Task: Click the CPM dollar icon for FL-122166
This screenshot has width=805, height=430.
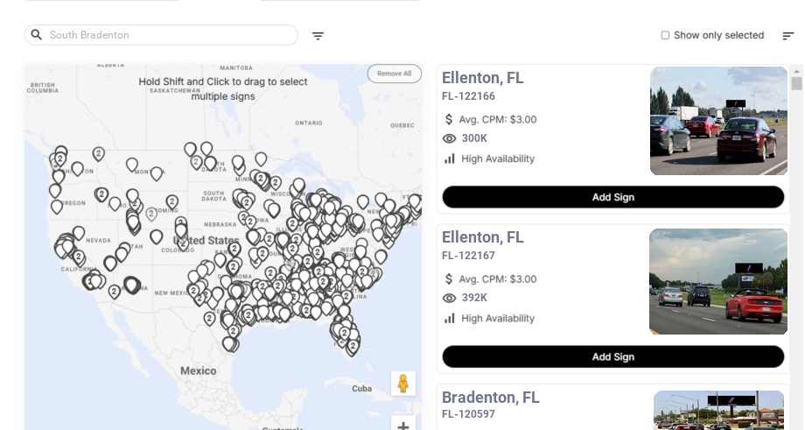Action: (x=450, y=119)
